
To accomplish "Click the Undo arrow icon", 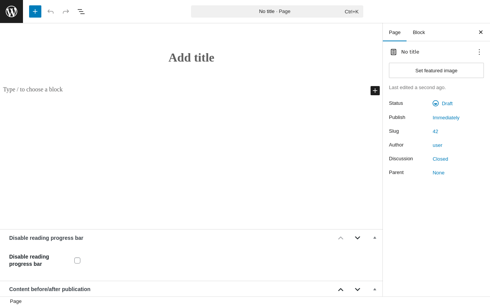I will pos(51,11).
